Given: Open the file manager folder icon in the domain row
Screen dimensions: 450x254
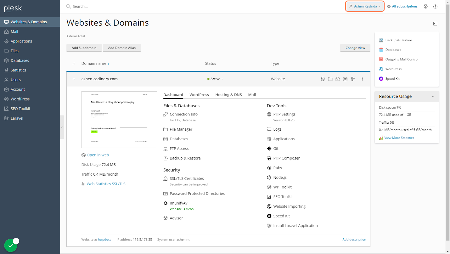Looking at the screenshot, I should pyautogui.click(x=330, y=79).
